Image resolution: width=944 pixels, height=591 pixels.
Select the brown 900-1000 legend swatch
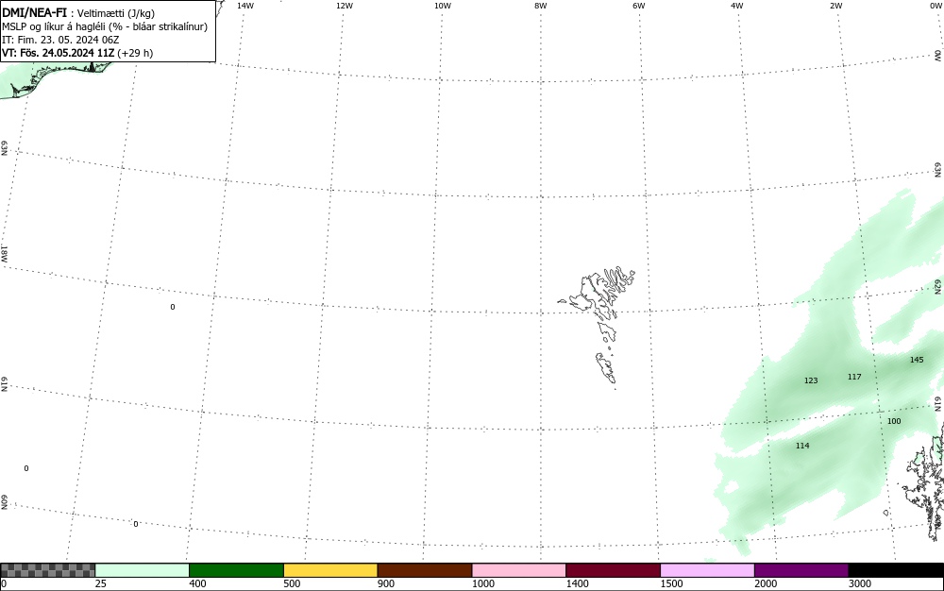pos(425,570)
